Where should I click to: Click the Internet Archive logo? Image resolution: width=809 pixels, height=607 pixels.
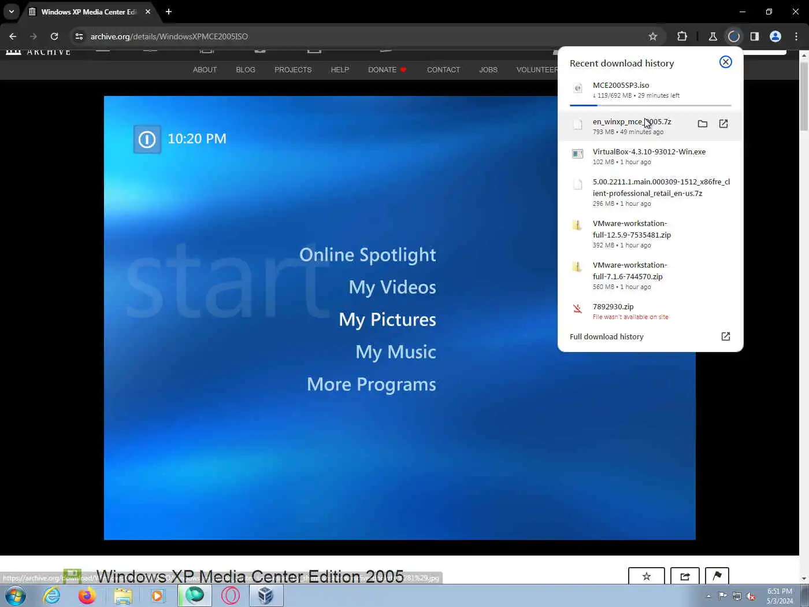tap(38, 52)
